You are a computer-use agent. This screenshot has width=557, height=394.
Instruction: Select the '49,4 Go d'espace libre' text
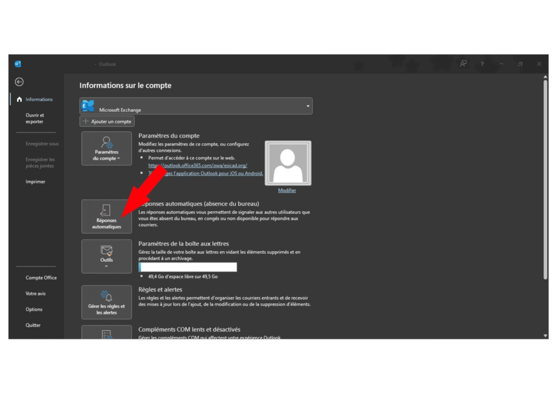click(x=183, y=277)
